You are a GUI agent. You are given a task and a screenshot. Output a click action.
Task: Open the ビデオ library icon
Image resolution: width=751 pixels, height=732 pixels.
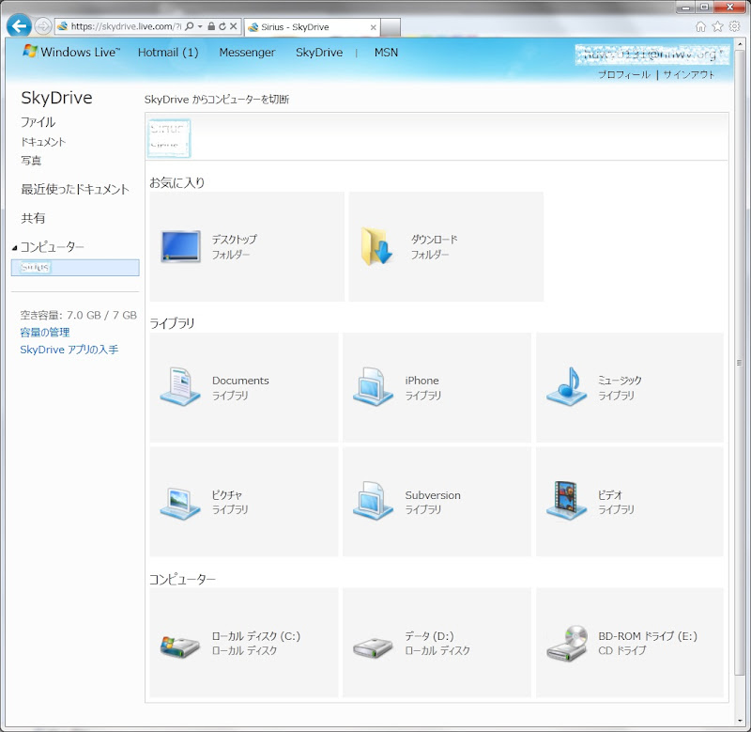tap(566, 501)
